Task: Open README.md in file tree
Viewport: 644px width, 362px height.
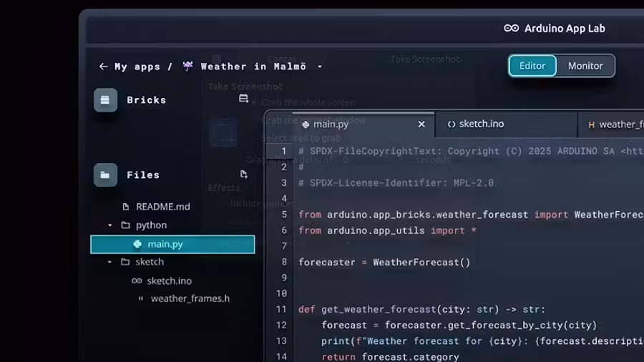Action: coord(162,207)
